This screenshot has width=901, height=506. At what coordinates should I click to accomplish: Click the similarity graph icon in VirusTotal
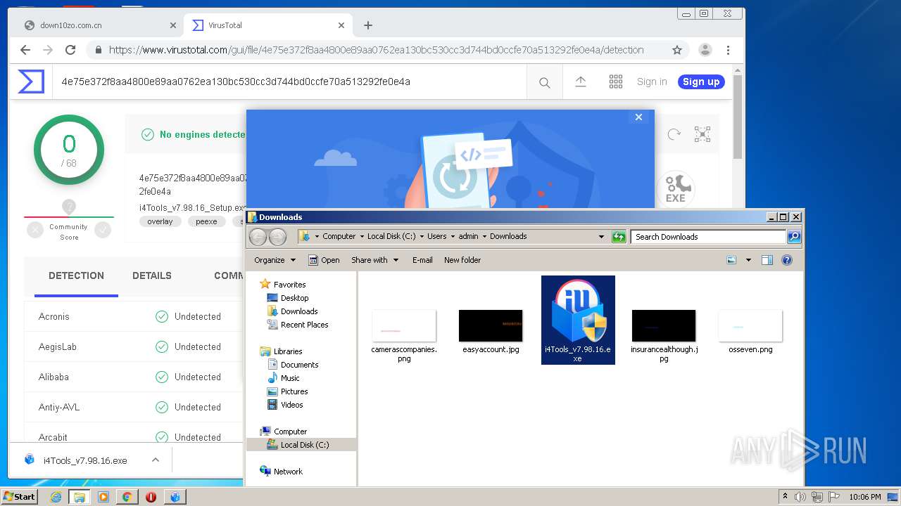[702, 134]
